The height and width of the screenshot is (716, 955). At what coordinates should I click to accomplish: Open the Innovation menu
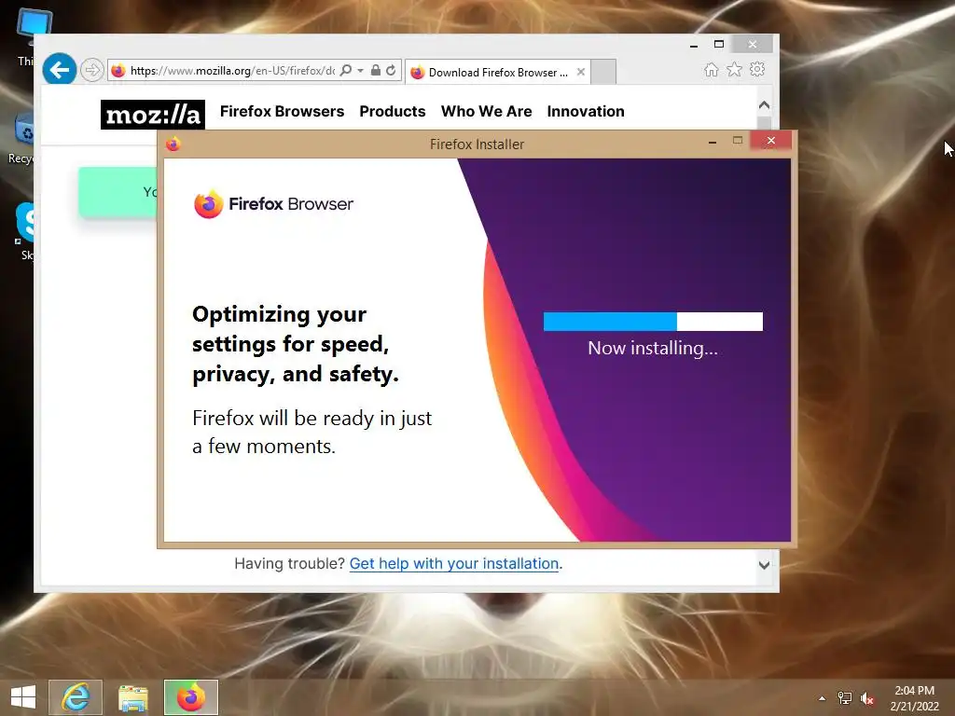click(586, 112)
